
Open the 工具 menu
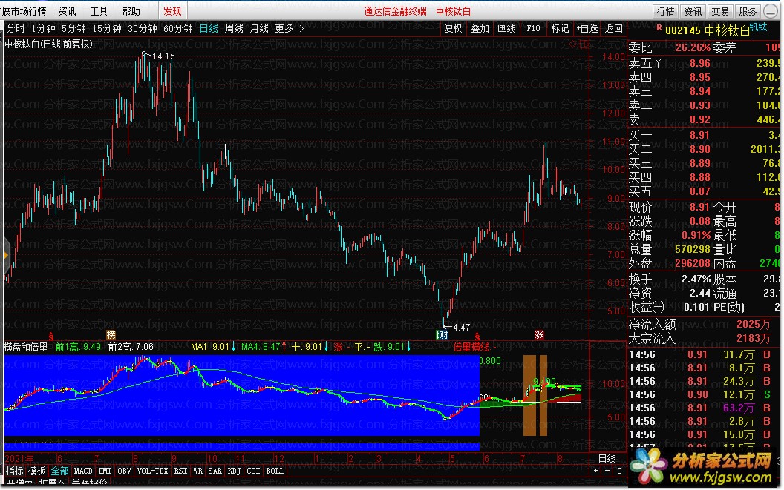tap(99, 11)
